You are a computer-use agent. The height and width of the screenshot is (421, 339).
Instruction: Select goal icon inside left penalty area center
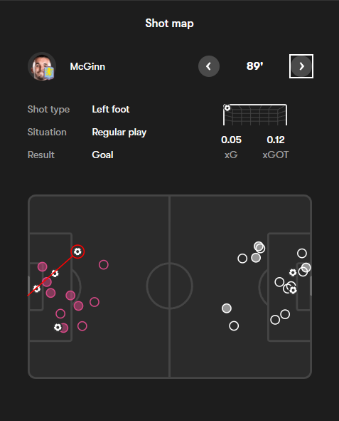(x=55, y=274)
